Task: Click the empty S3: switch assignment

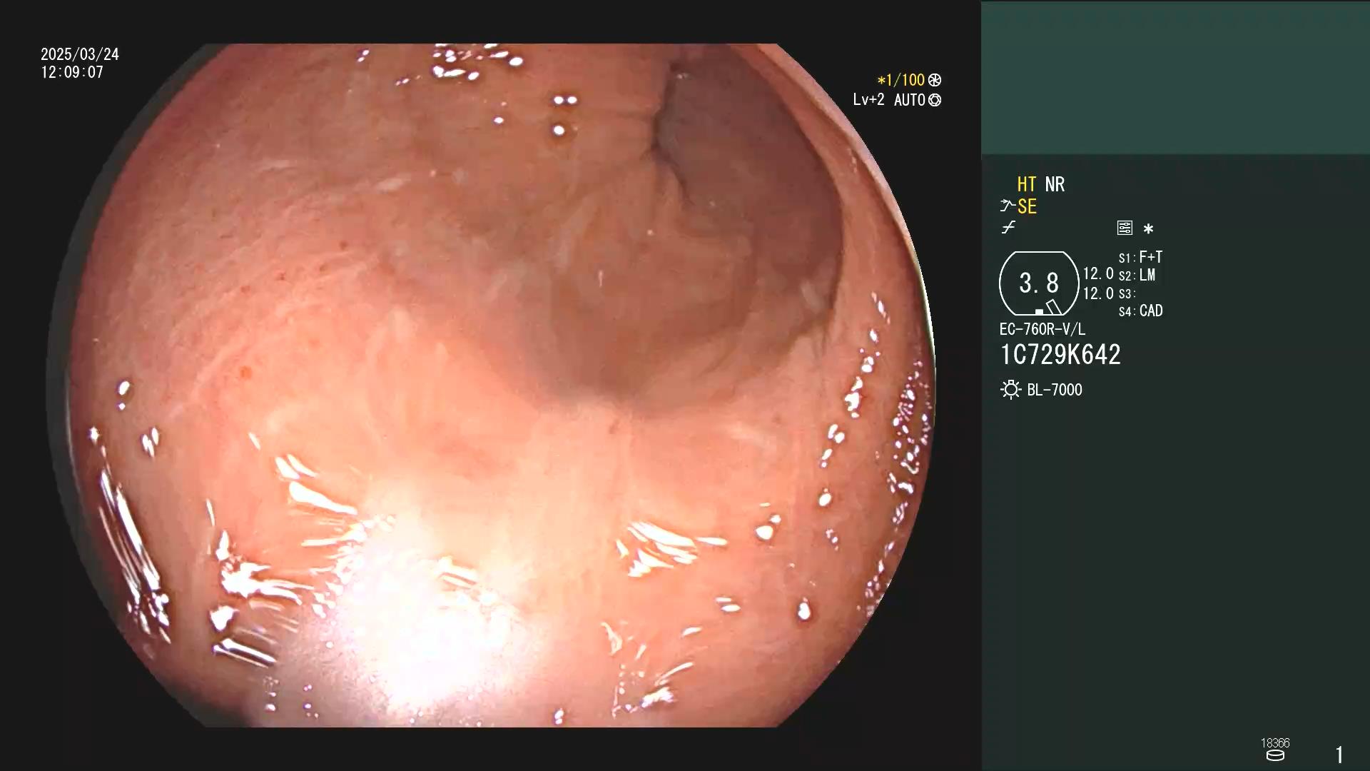Action: point(1127,293)
